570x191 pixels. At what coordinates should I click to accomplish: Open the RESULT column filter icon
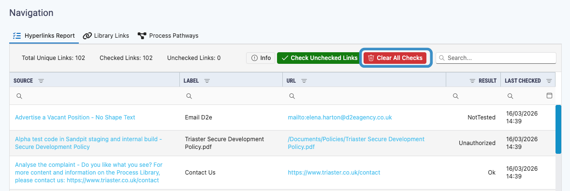(x=472, y=81)
